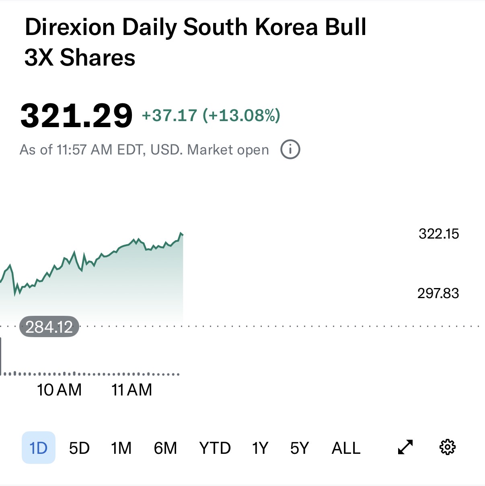Click the 10 AM time axis label
Screen dimensions: 485x486
click(x=59, y=390)
